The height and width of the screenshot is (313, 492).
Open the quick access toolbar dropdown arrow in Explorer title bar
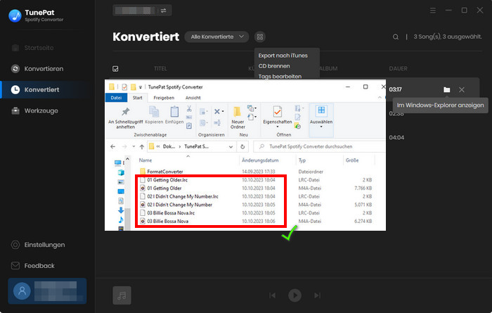coord(141,87)
